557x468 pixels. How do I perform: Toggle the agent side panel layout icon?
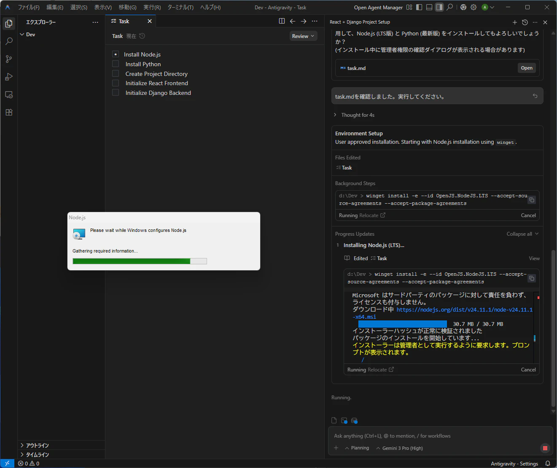[439, 7]
